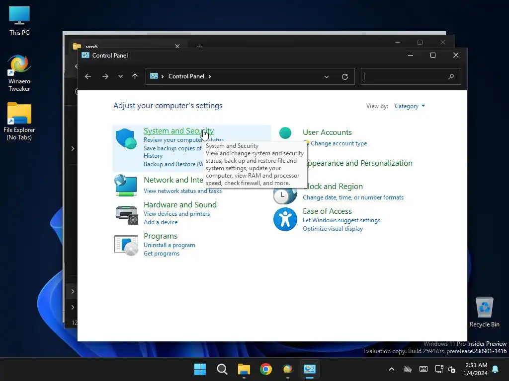
Task: Click the Hardware and Sound printer icon
Action: 127,215
